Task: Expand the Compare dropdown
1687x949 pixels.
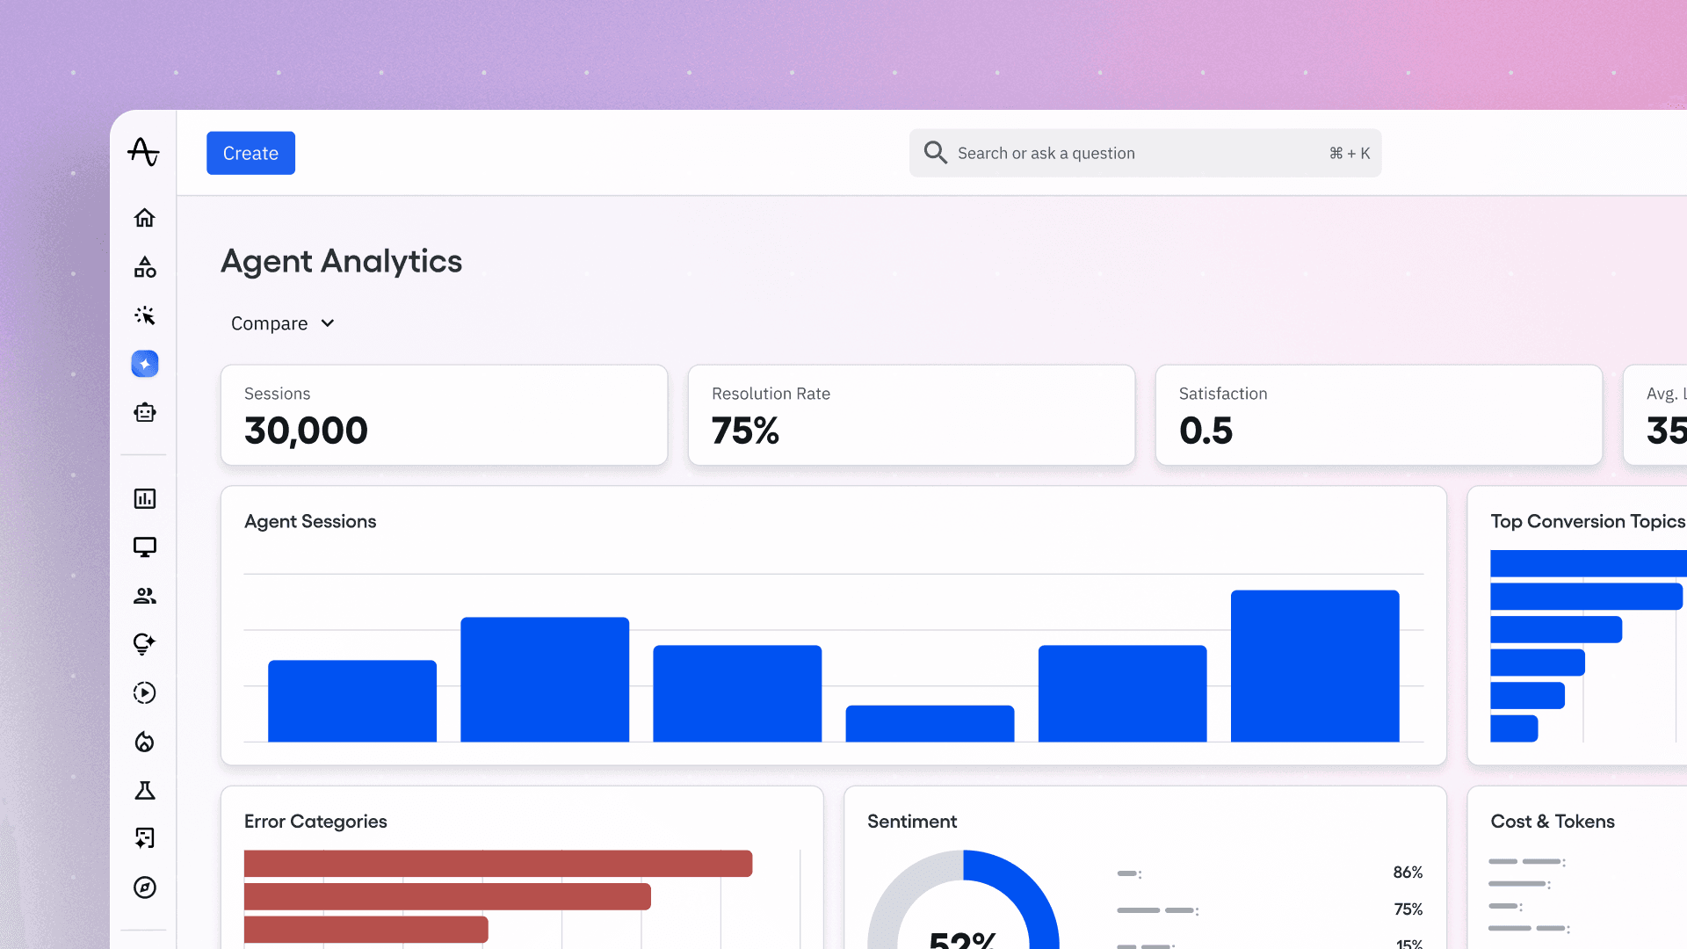Action: coord(283,323)
